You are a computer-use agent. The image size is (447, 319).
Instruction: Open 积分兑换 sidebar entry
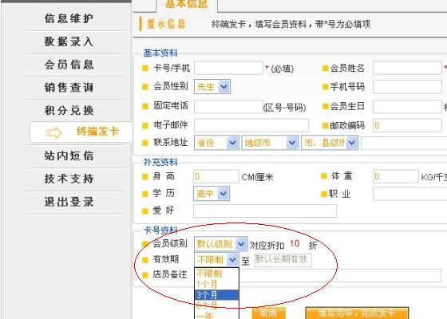point(69,111)
